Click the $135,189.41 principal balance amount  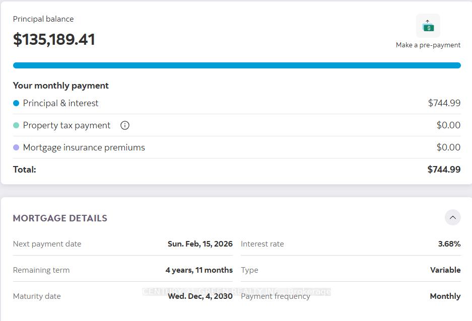54,39
